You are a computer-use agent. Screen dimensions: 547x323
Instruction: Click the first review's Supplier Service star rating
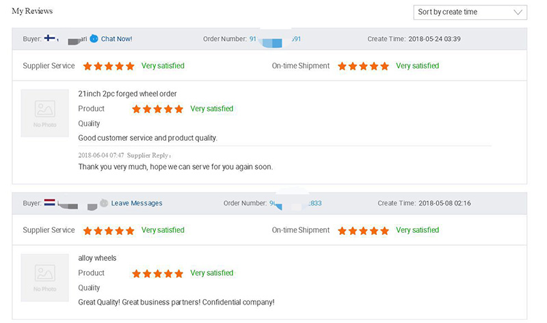click(109, 66)
